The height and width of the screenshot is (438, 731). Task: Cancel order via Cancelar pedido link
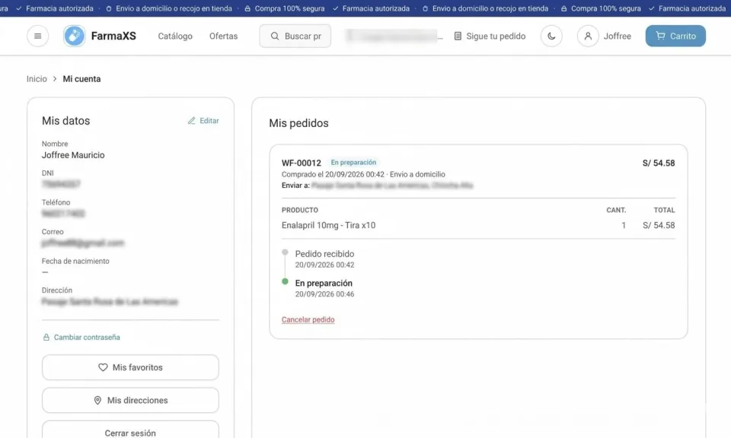[x=308, y=319]
